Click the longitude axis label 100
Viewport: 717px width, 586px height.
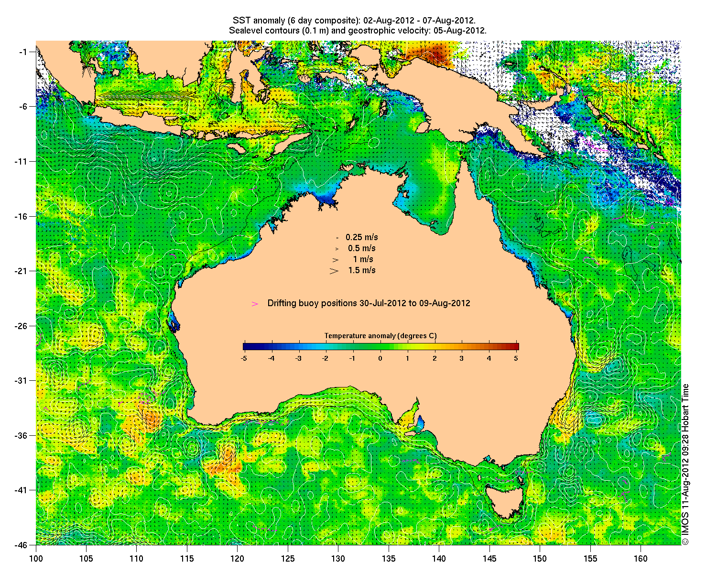(36, 558)
